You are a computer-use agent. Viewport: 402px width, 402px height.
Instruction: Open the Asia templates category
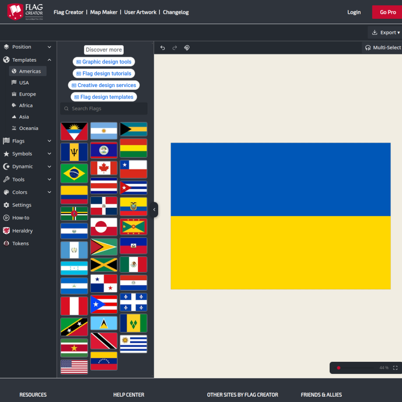click(x=21, y=117)
